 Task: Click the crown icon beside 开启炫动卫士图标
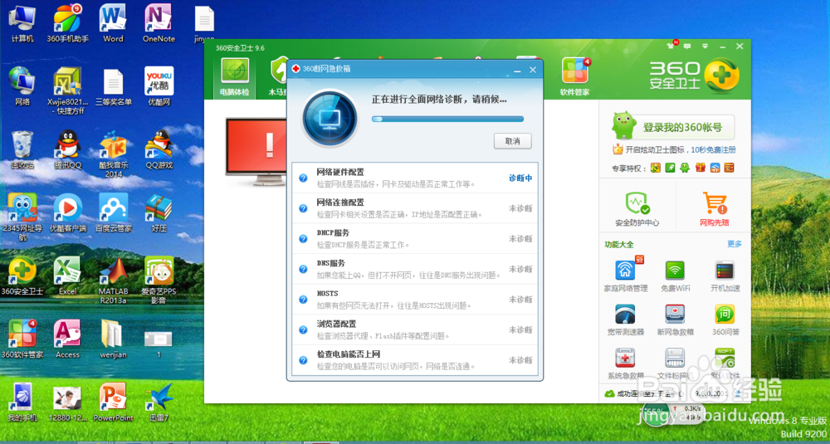pyautogui.click(x=618, y=149)
